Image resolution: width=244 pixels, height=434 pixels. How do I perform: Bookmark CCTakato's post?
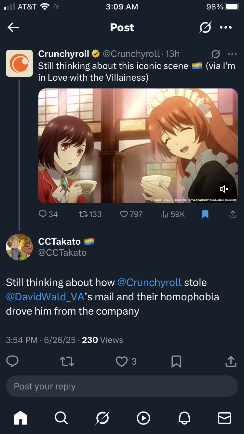[176, 361]
